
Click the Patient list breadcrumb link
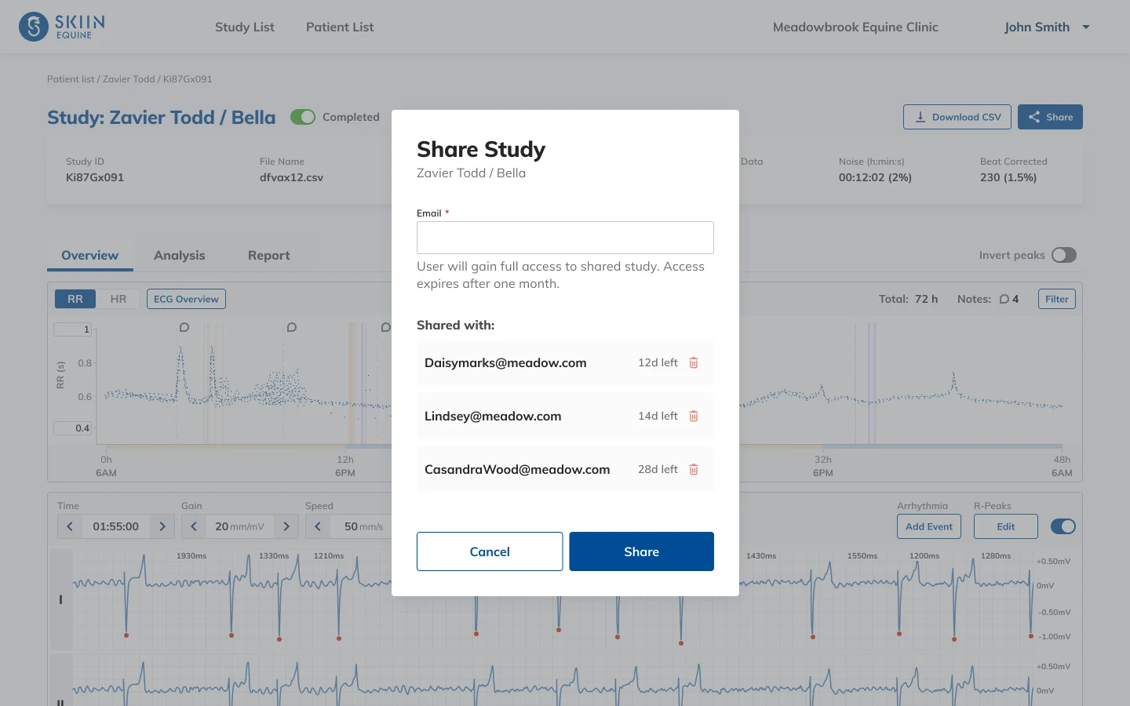(71, 79)
